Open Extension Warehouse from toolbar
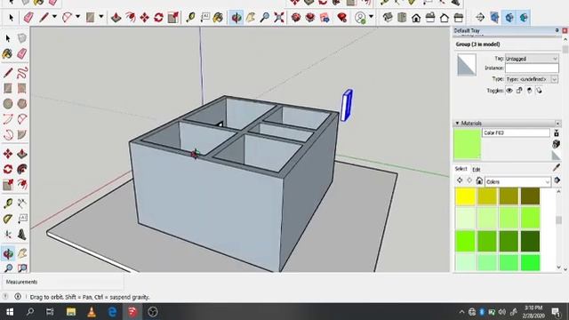Image resolution: width=569 pixels, height=320 pixels. 310,18
